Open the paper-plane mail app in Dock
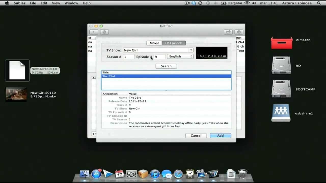The image size is (326, 183). tap(108, 174)
